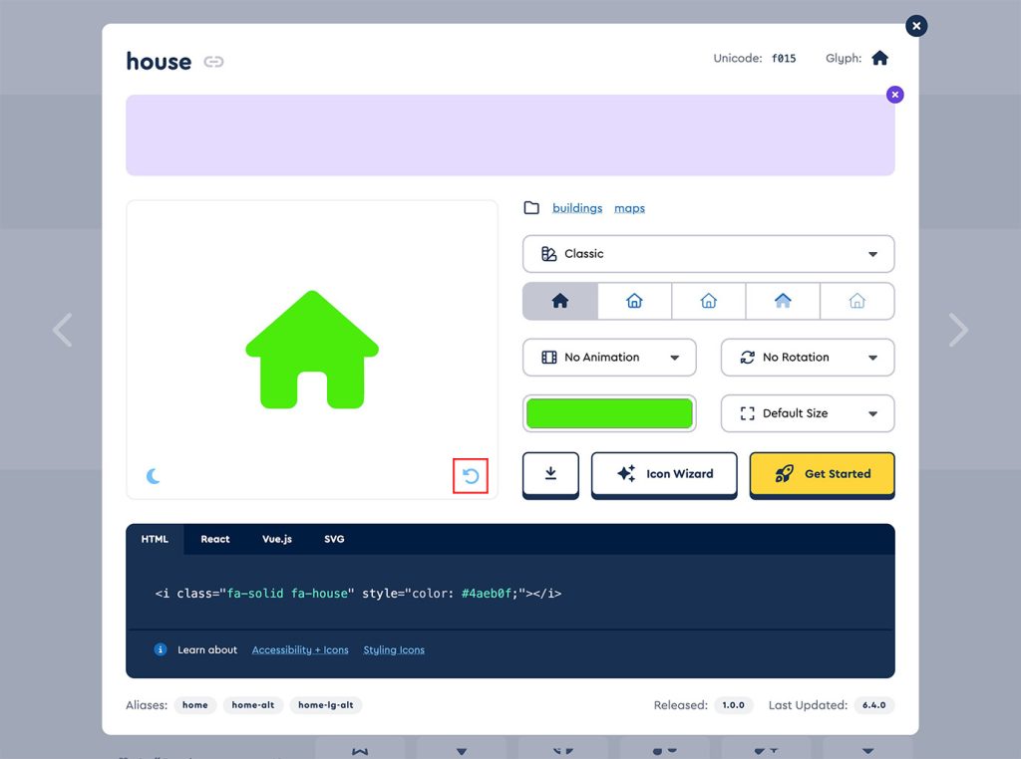Switch to the SVG code tab
1021x759 pixels.
pos(334,539)
